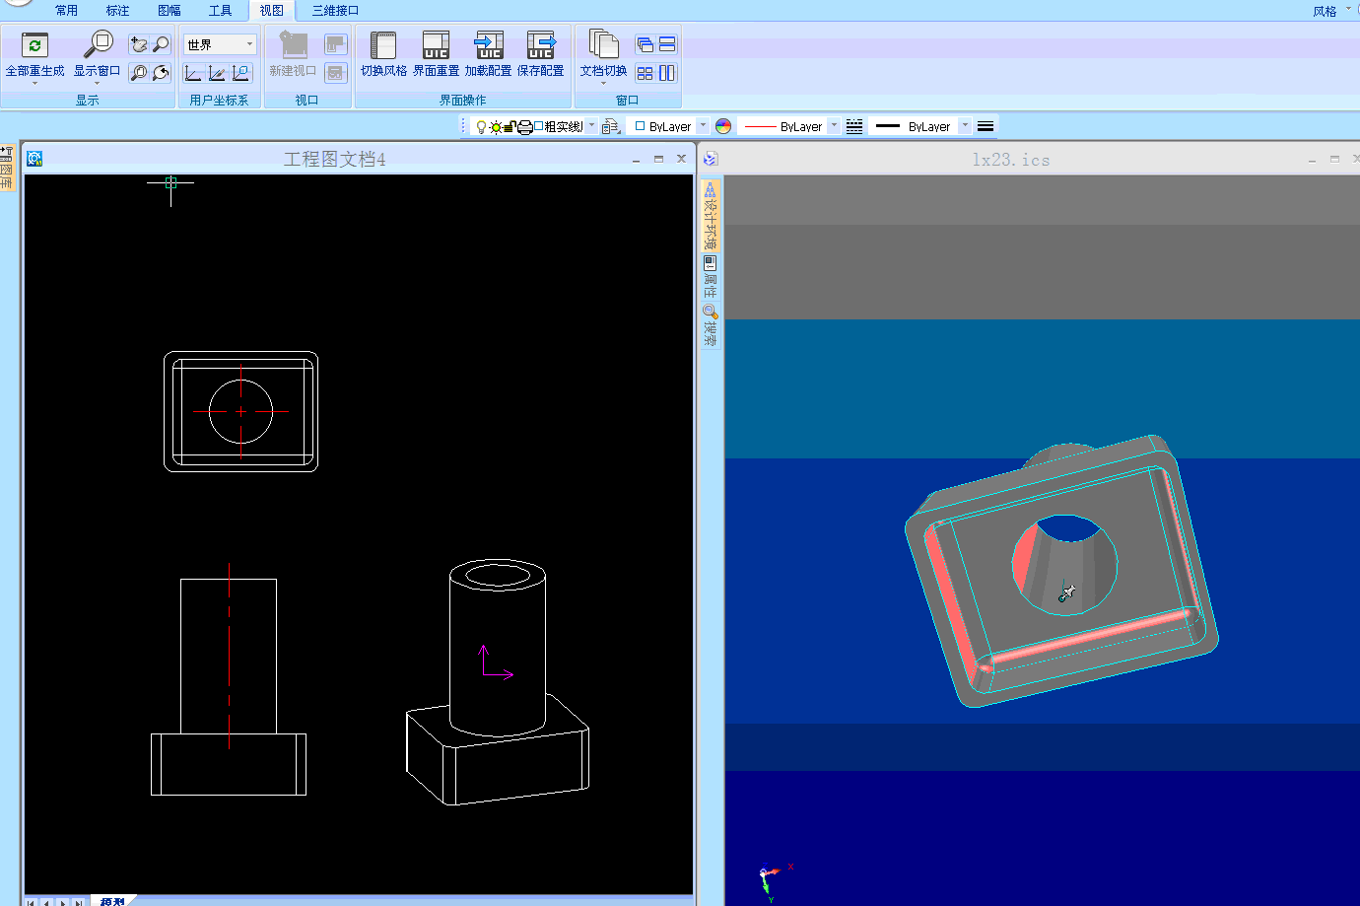The height and width of the screenshot is (906, 1360).
Task: Open the 三维接口 ribbon tab
Action: point(335,10)
